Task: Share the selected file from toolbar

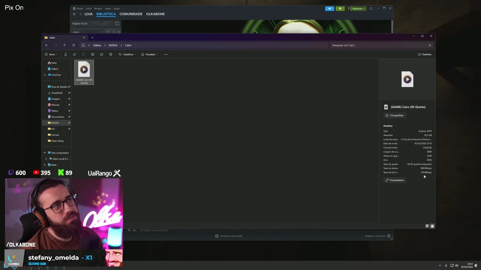Action: [x=101, y=54]
